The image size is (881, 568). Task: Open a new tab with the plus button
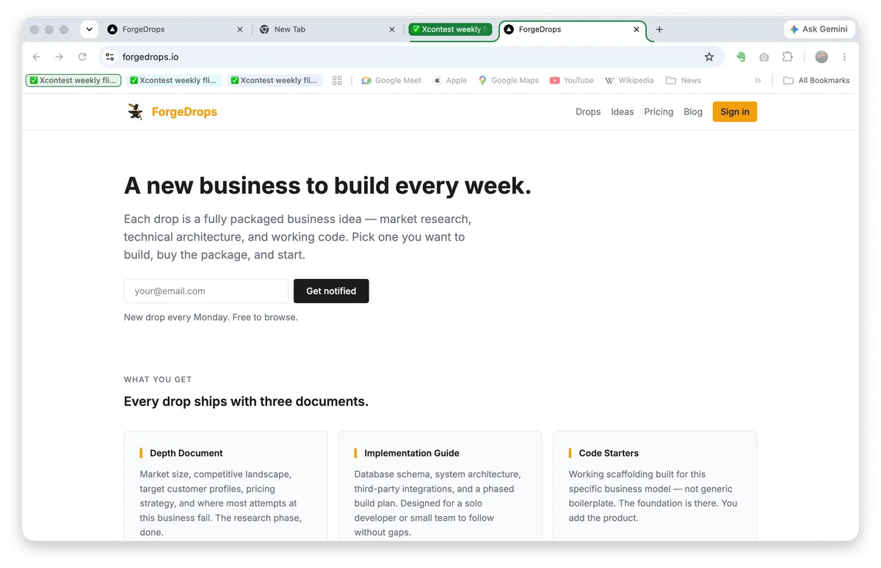(659, 29)
